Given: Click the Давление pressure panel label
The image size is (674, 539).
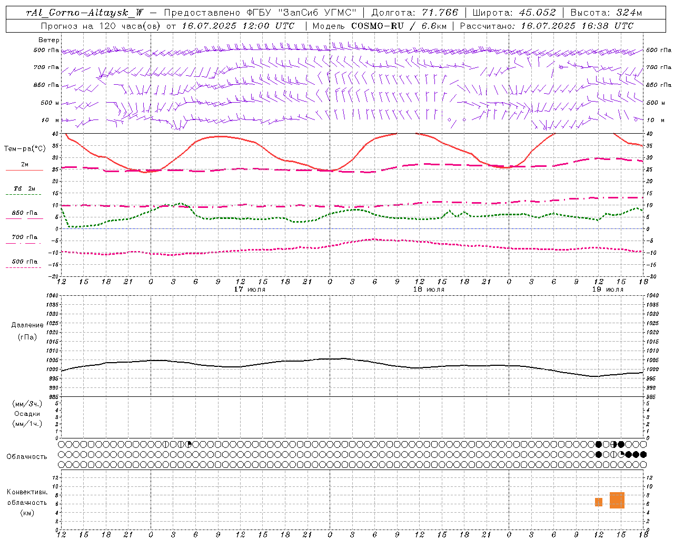Looking at the screenshot, I should (x=27, y=325).
